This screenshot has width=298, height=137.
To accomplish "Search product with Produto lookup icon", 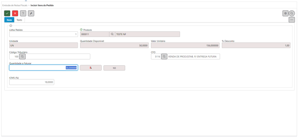I will 112,34.
